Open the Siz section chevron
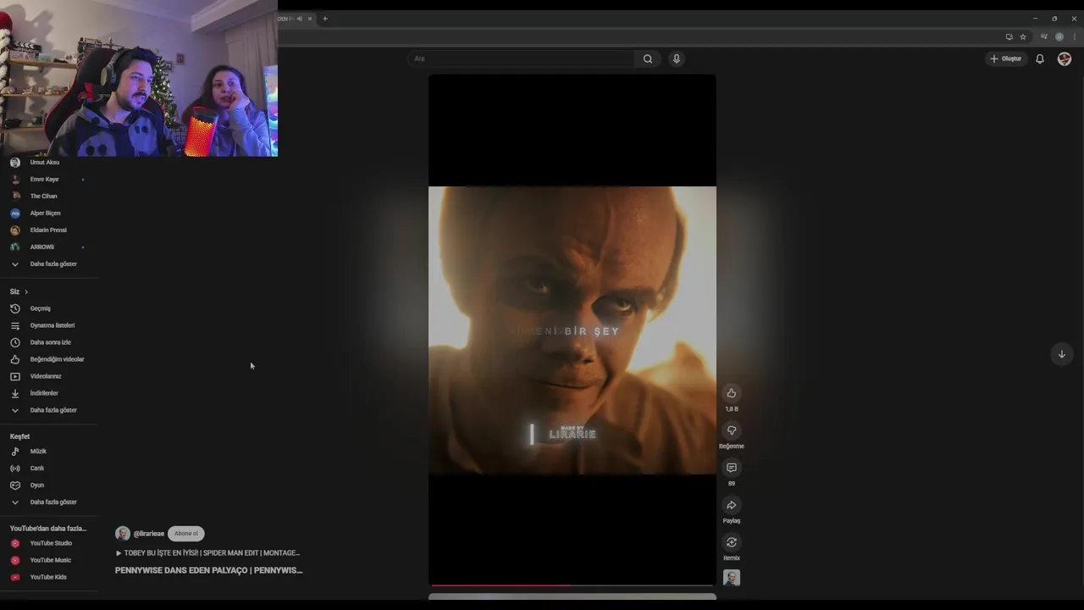 pos(26,291)
